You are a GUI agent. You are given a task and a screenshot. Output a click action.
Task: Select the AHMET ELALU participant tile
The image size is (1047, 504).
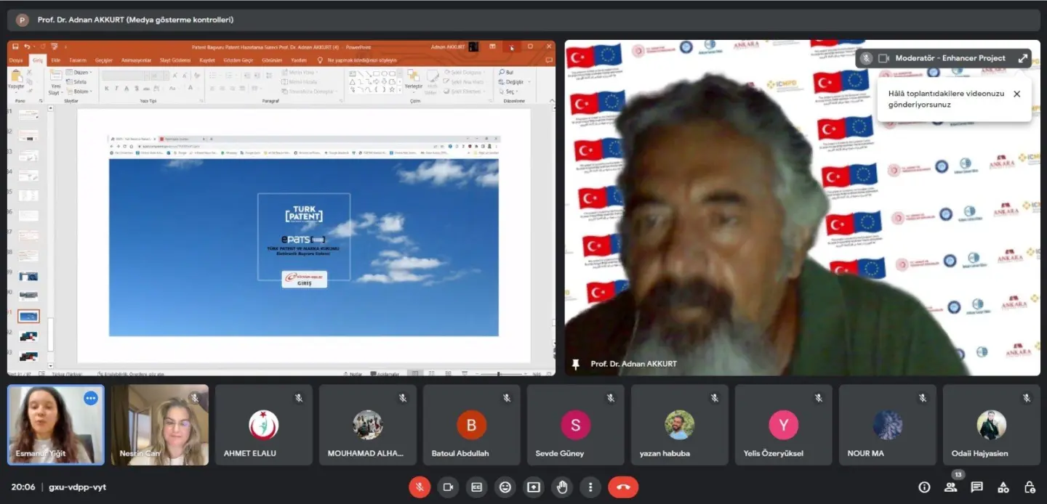coord(264,425)
